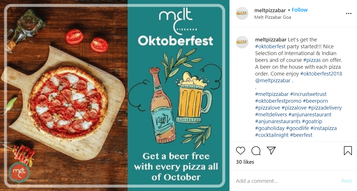357x191 pixels.
Task: Open the #beerporn hashtag
Action: 315,101
